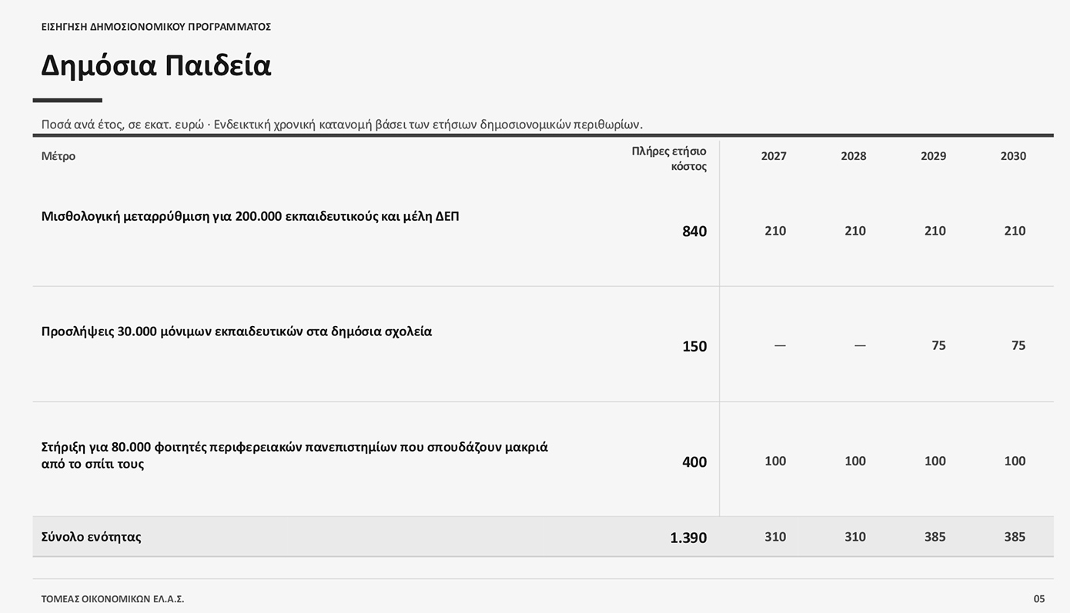Viewport: 1070px width, 613px height.
Task: Select the Προσλήψεις 30.000 μόνιμων εκπαιδευτικών row
Action: (x=543, y=345)
